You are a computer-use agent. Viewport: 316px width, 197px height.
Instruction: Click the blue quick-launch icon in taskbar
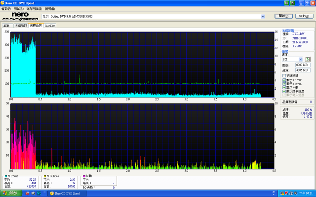[39, 193]
